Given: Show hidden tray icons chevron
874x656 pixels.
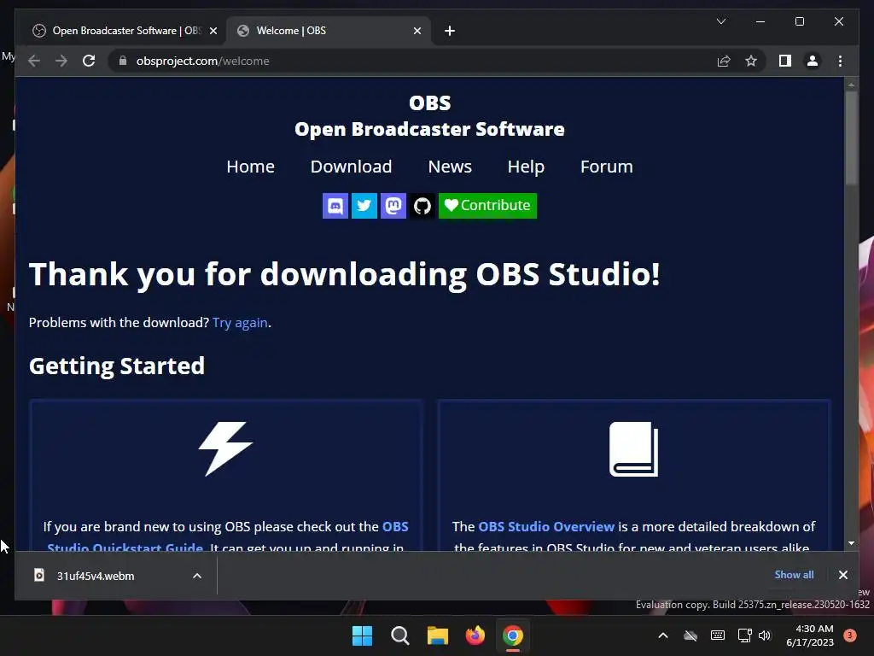Looking at the screenshot, I should [662, 635].
